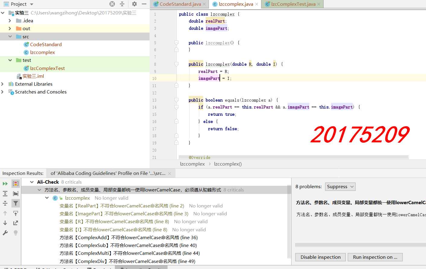Select variable I problem (line 8)
Viewport: 426px width, 269px height.
point(113,230)
